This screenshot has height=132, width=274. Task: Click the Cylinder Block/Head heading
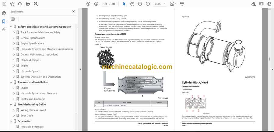pyautogui.click(x=195, y=83)
